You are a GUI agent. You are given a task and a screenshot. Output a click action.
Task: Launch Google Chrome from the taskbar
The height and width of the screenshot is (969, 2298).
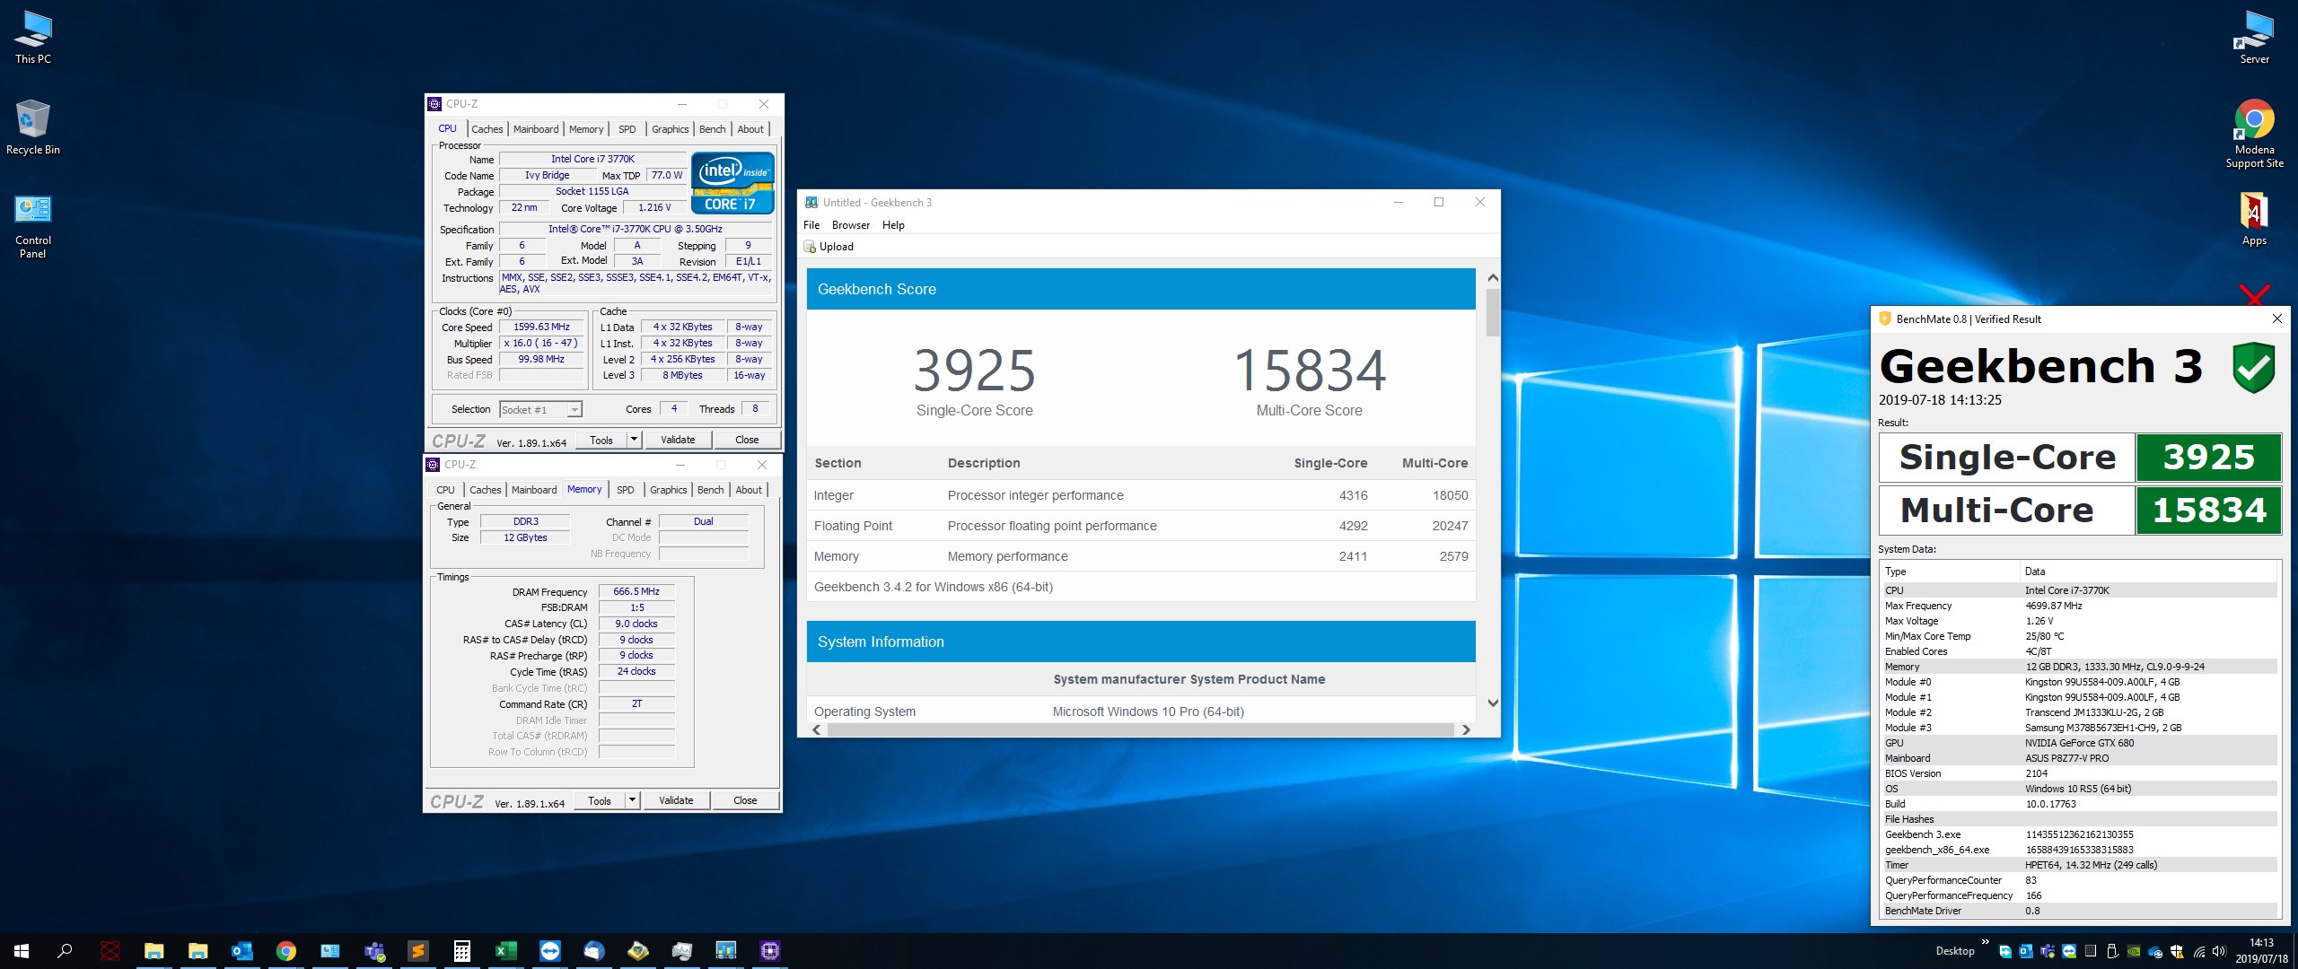pyautogui.click(x=286, y=950)
